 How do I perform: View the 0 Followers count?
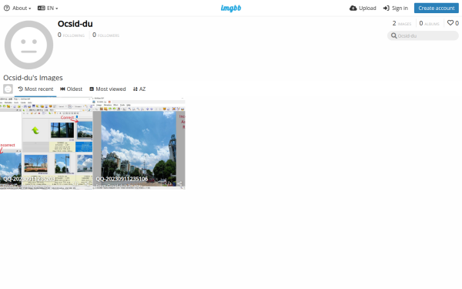click(x=105, y=35)
